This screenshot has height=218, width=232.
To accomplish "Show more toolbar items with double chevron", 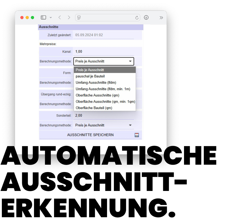I will pyautogui.click(x=161, y=18).
